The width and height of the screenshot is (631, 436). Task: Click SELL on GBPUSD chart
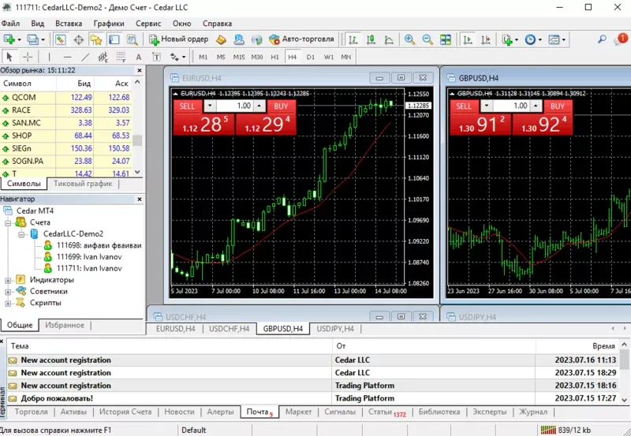[464, 106]
